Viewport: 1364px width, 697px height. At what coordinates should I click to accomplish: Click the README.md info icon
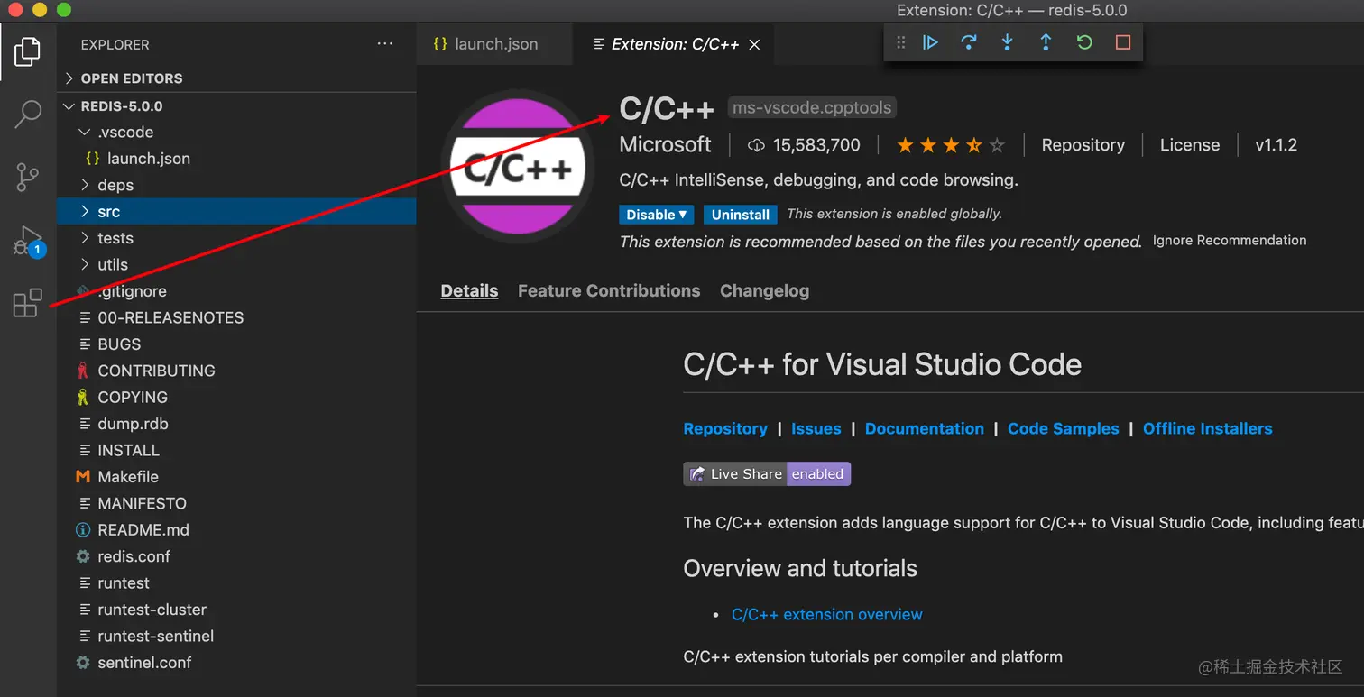click(x=83, y=530)
